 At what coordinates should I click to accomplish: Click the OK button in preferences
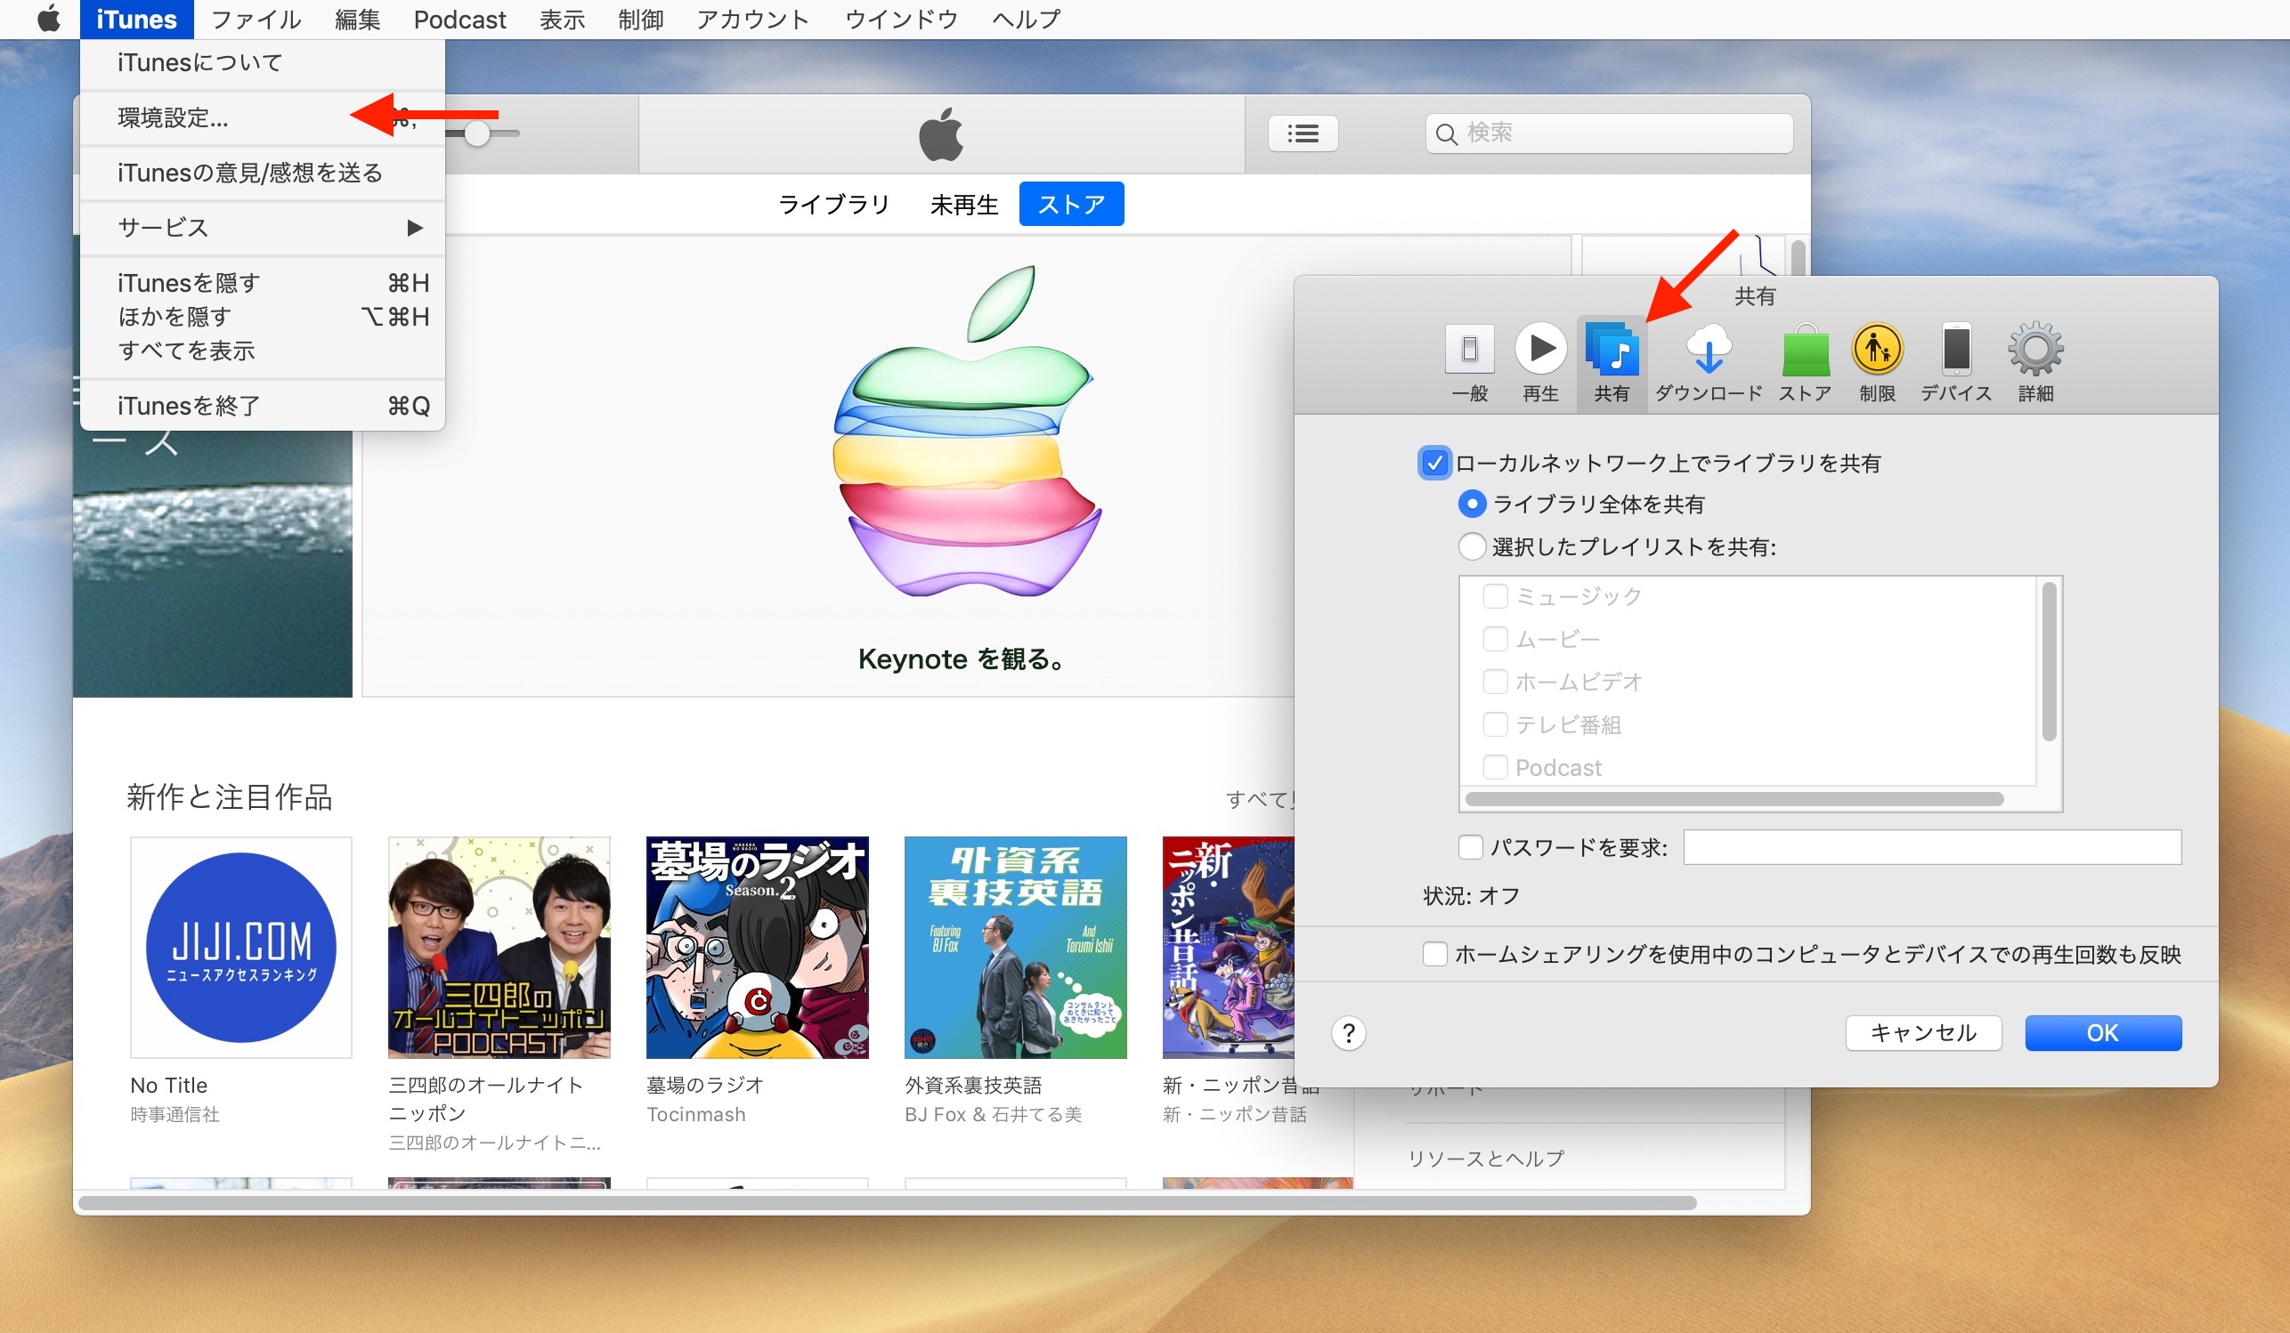(x=2103, y=1032)
